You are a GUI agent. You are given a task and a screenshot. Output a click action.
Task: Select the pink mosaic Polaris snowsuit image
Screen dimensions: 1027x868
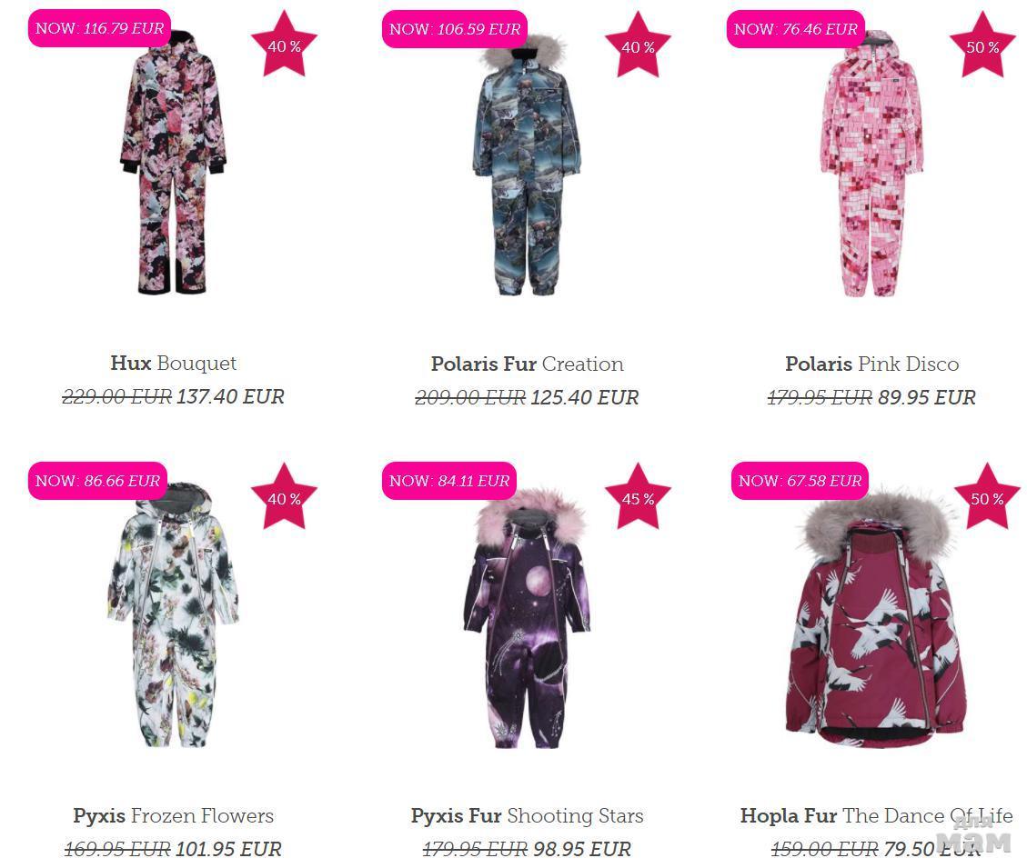(x=871, y=164)
